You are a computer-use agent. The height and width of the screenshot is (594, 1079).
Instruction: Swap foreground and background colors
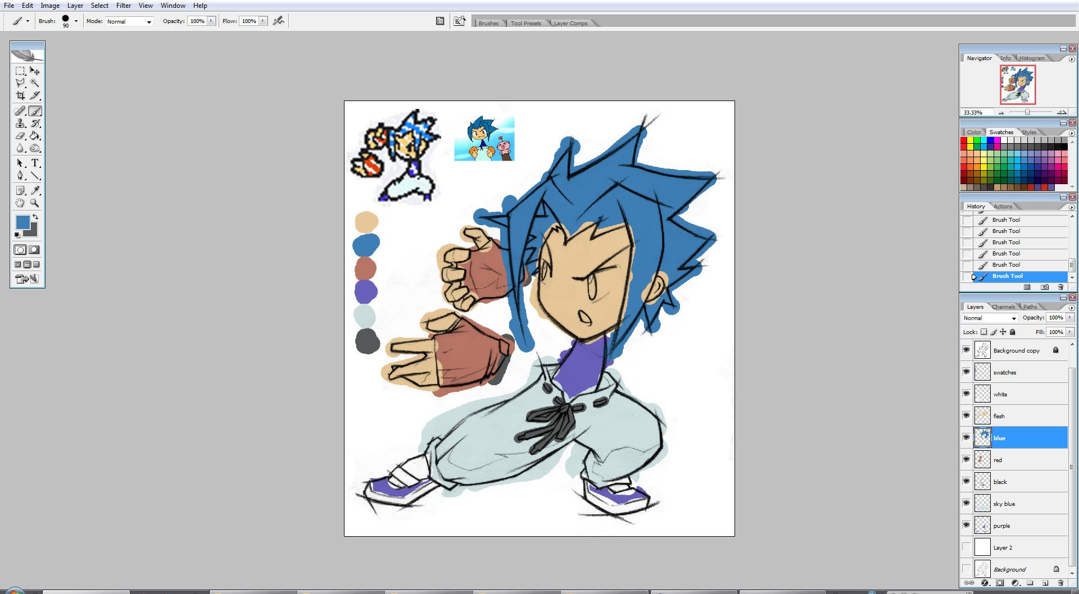[35, 217]
